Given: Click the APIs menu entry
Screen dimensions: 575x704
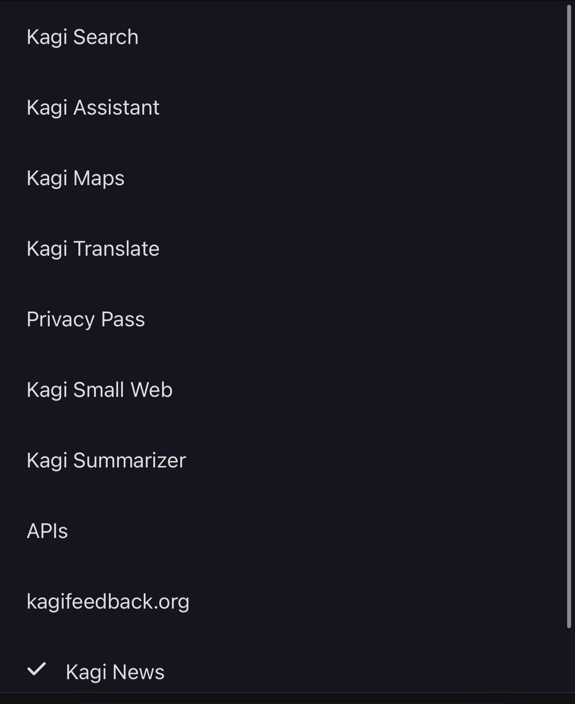Looking at the screenshot, I should click(x=47, y=531).
